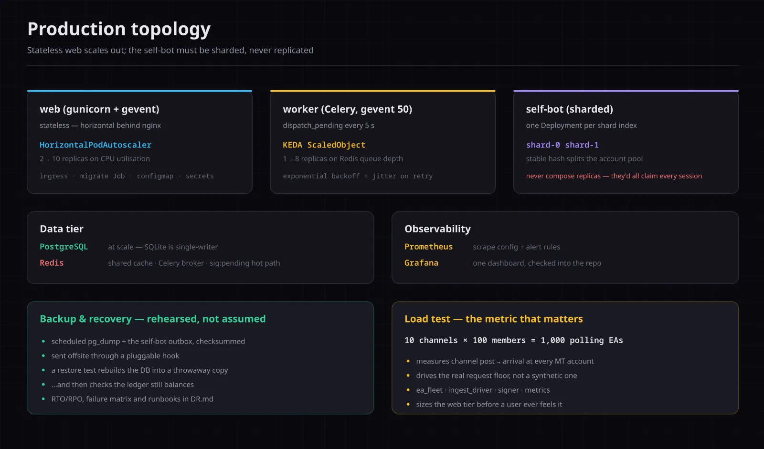Select '10 channels × 100 members = 1,000 polling EAs'
764x449 pixels.
click(x=514, y=340)
